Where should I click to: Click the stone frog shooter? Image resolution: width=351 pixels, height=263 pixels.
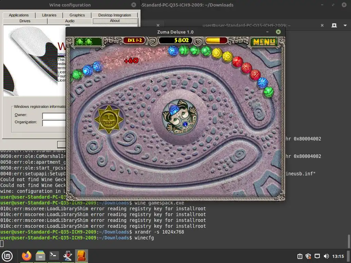pyautogui.click(x=180, y=117)
